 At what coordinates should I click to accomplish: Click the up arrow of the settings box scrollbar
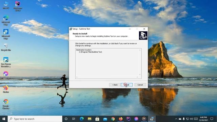(140, 50)
